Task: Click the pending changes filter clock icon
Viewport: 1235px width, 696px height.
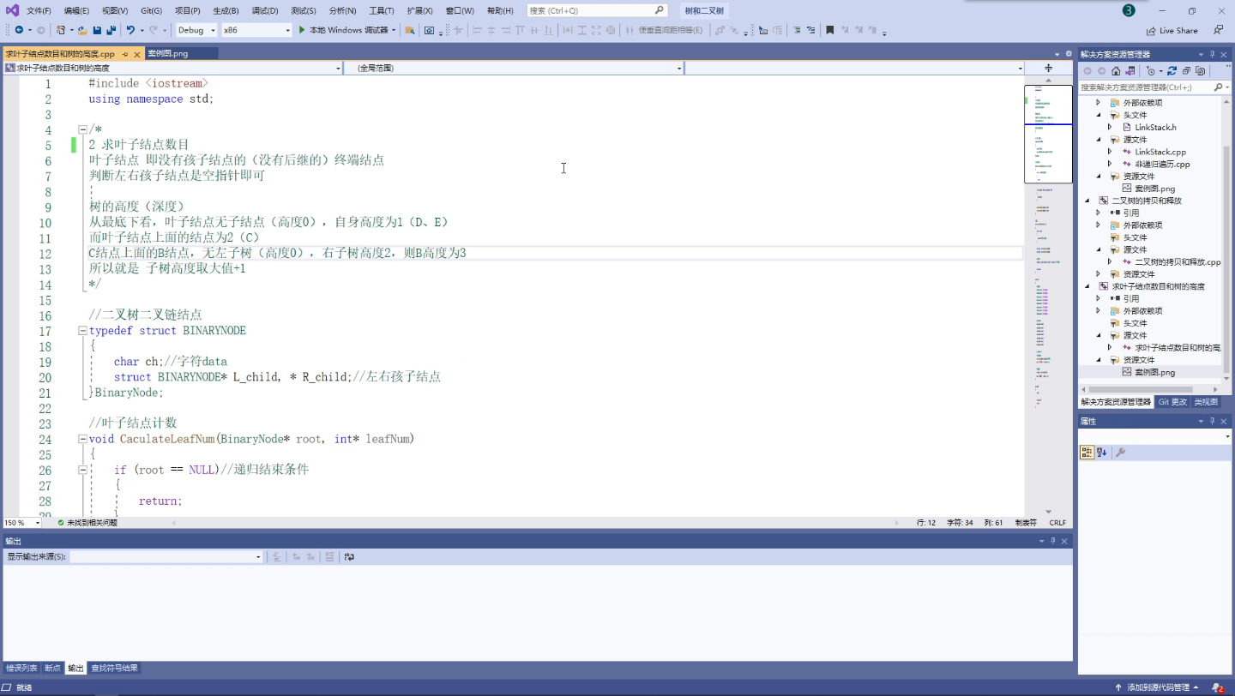Action: click(1152, 71)
